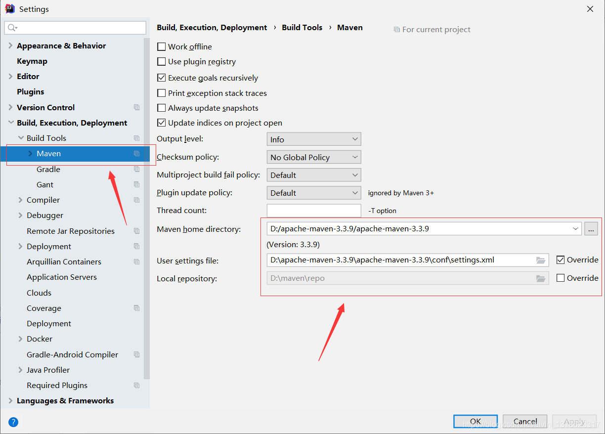The image size is (605, 434).
Task: Collapse Build, Execution, Deployment node
Action: tap(10, 123)
